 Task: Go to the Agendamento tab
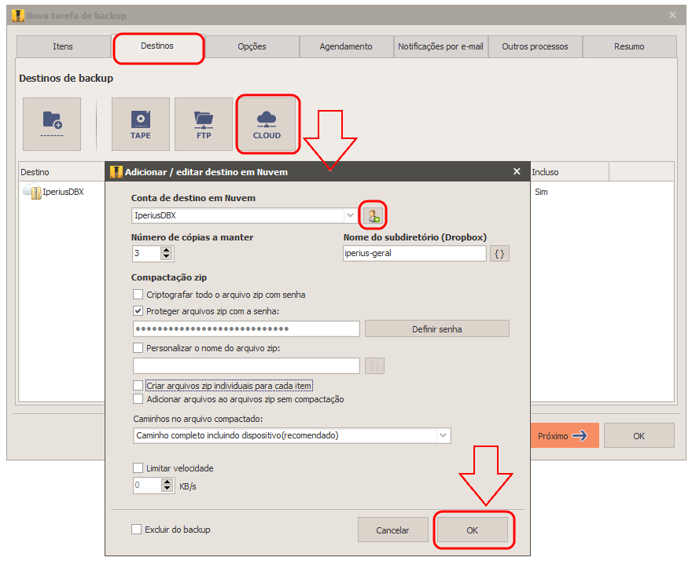click(x=346, y=47)
